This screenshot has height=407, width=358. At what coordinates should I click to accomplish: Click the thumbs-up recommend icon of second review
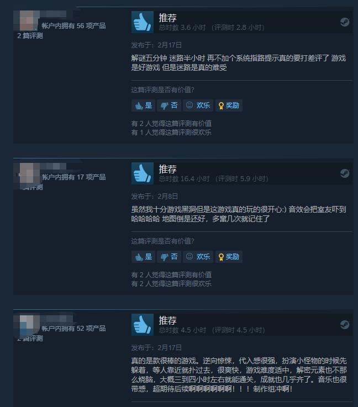pos(143,173)
